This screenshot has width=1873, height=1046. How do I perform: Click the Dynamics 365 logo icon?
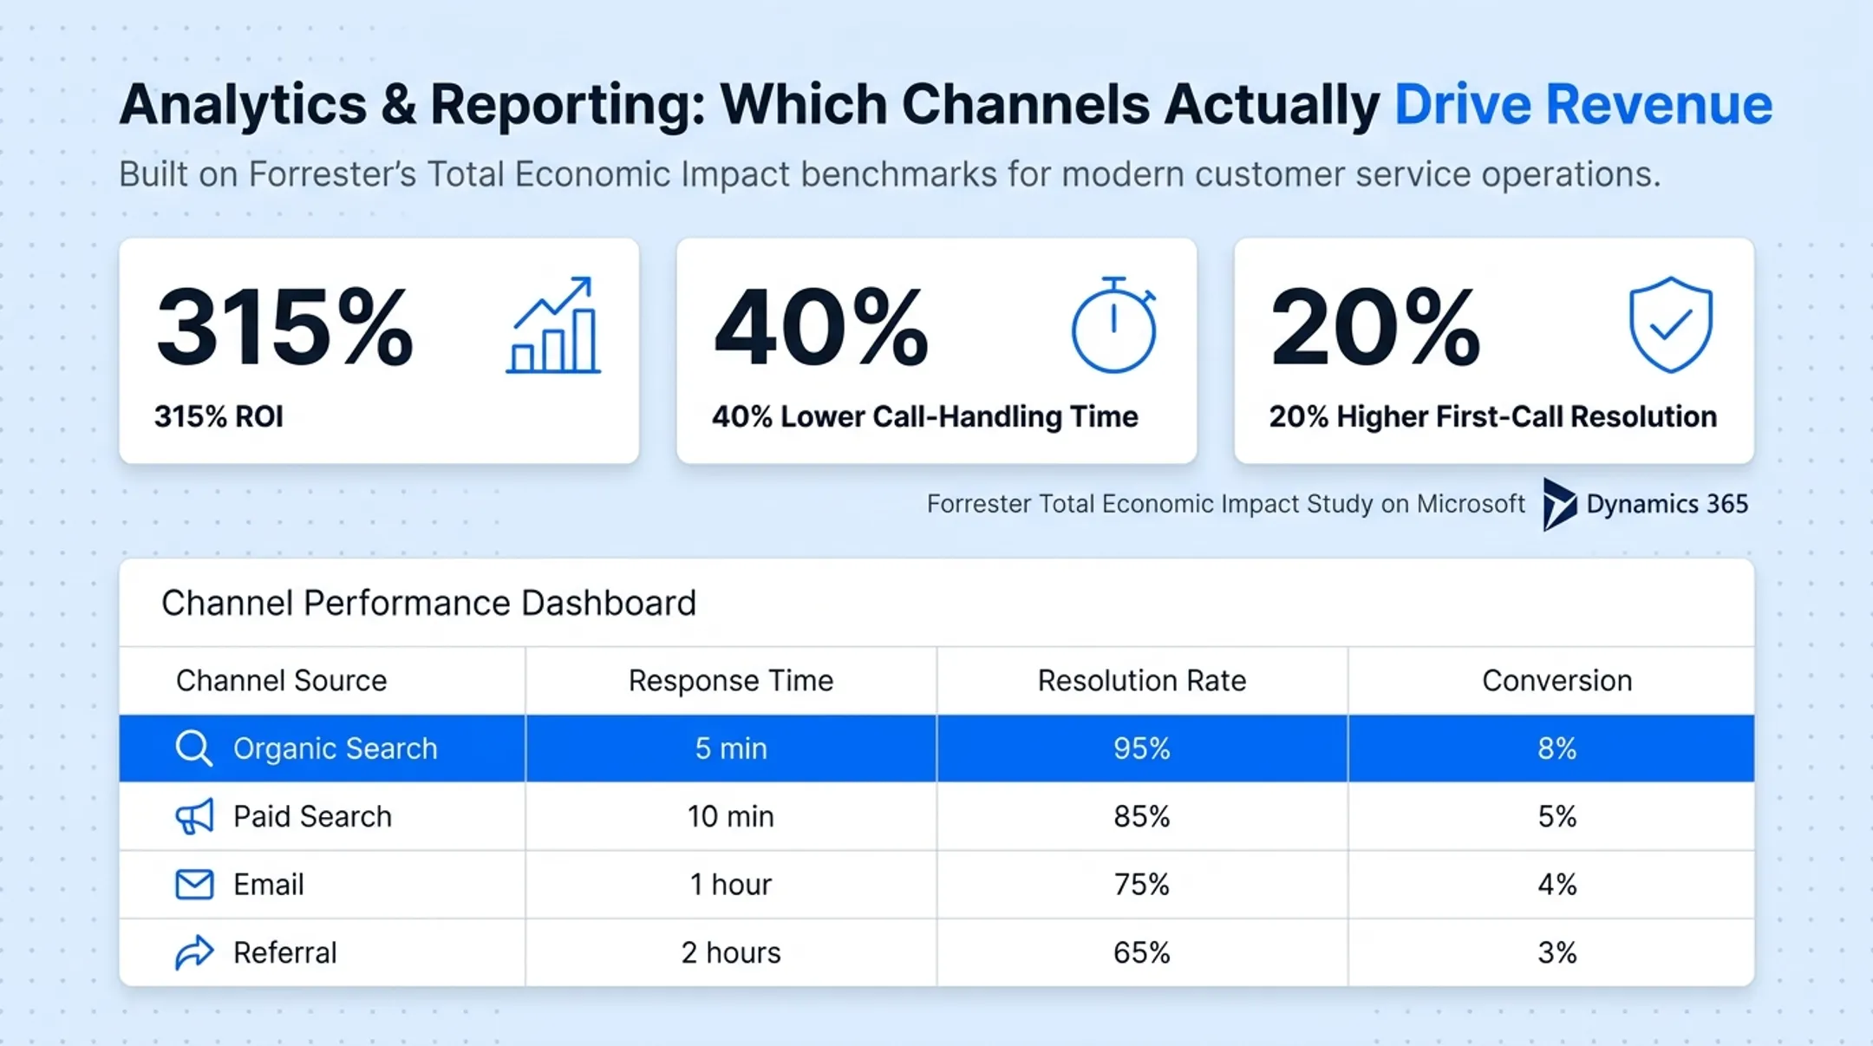[x=1559, y=504]
